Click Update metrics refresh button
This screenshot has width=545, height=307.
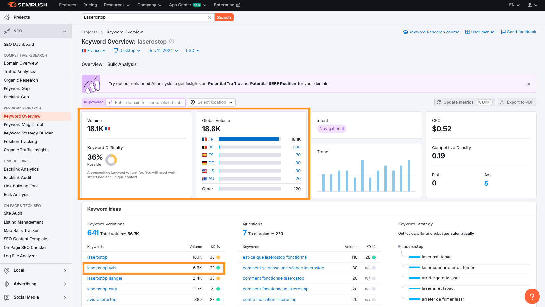coord(464,102)
